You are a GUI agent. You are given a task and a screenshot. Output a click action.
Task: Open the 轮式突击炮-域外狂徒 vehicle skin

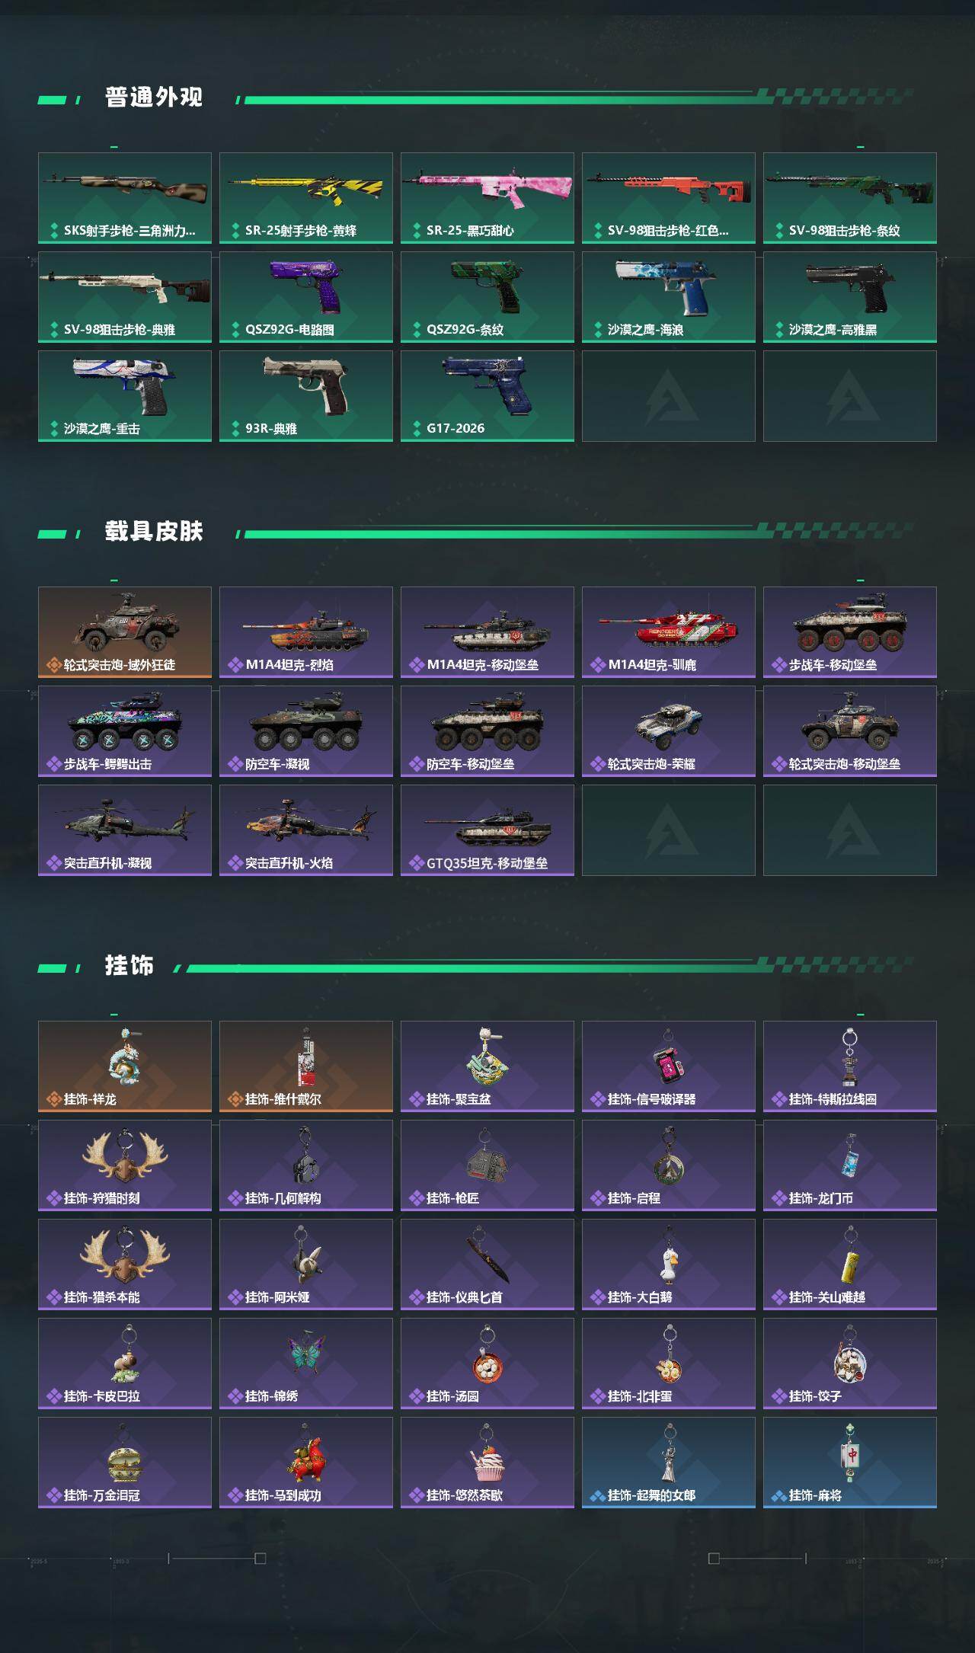tap(125, 632)
